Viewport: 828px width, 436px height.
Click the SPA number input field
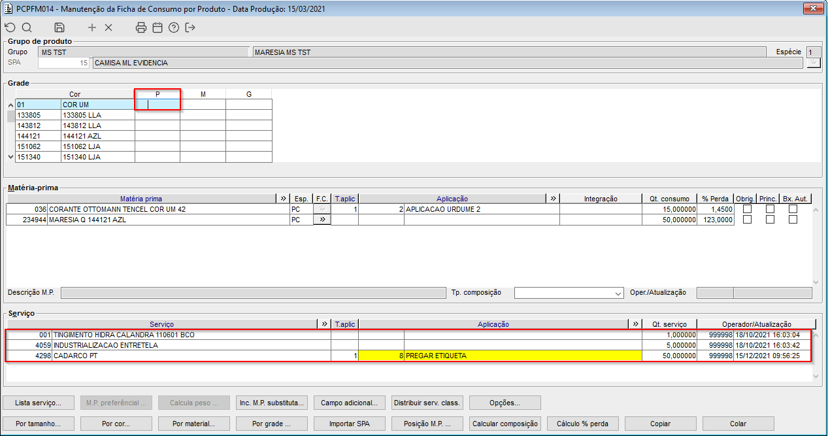pyautogui.click(x=63, y=63)
